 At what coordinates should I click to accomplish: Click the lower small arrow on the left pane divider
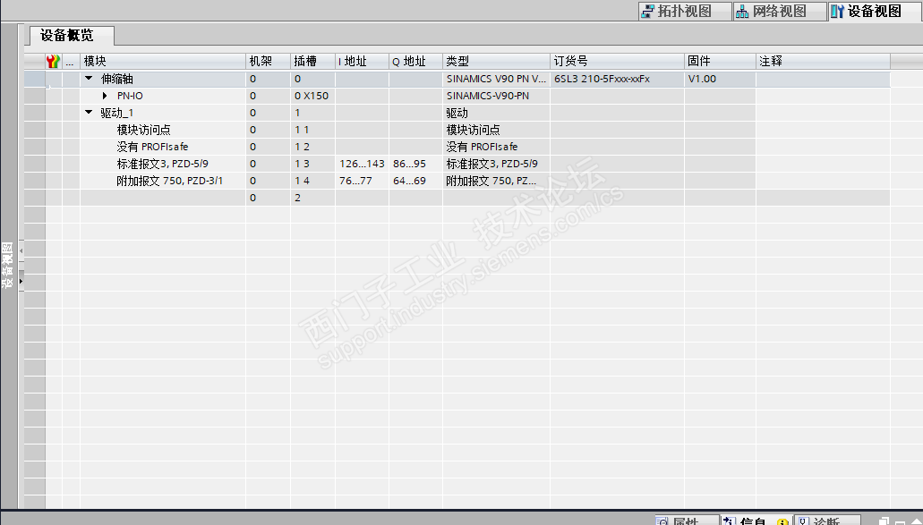[x=21, y=281]
